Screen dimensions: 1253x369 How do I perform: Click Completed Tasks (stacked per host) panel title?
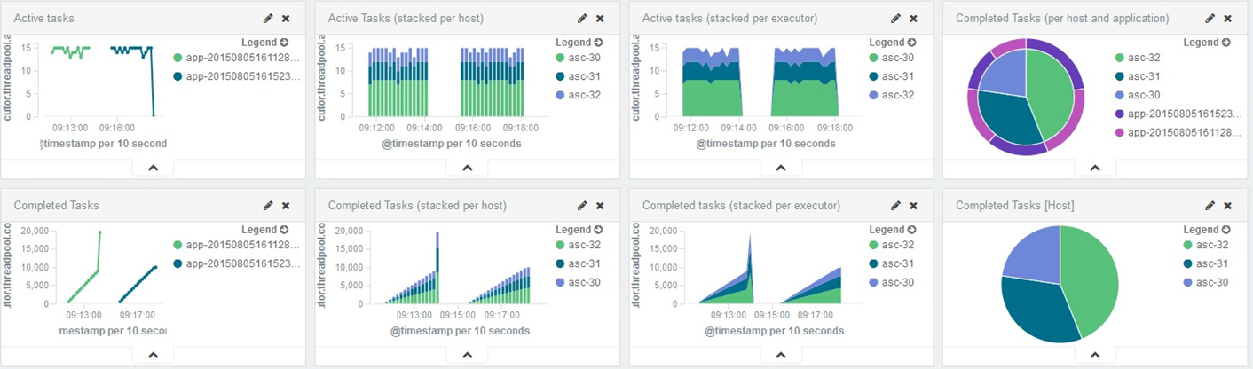point(417,206)
